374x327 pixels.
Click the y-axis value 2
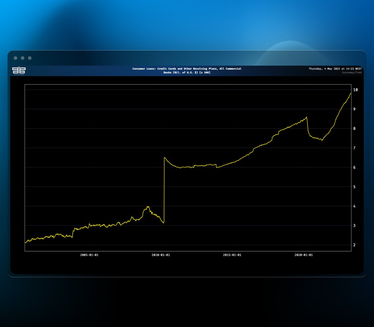354,245
